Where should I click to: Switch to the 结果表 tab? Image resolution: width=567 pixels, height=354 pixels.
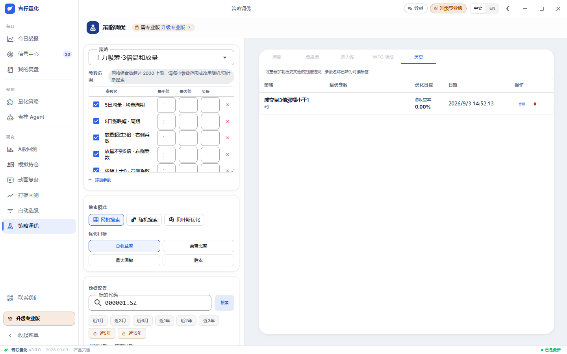(312, 57)
